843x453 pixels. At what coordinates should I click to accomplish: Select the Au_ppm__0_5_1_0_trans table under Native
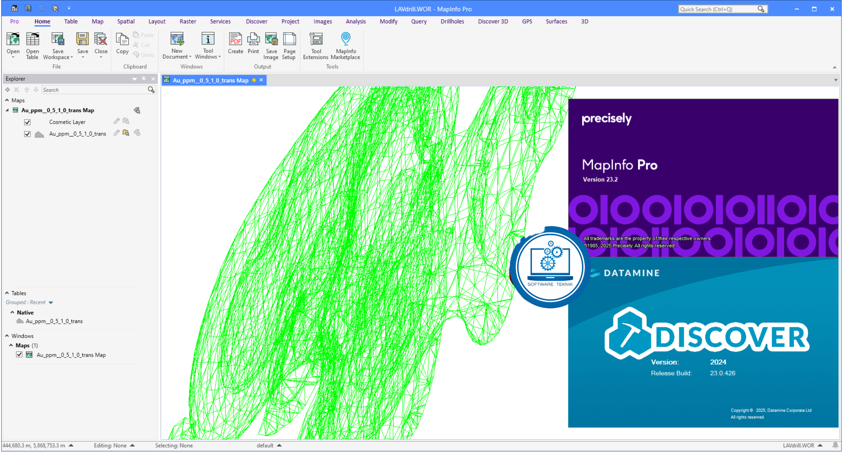[54, 321]
